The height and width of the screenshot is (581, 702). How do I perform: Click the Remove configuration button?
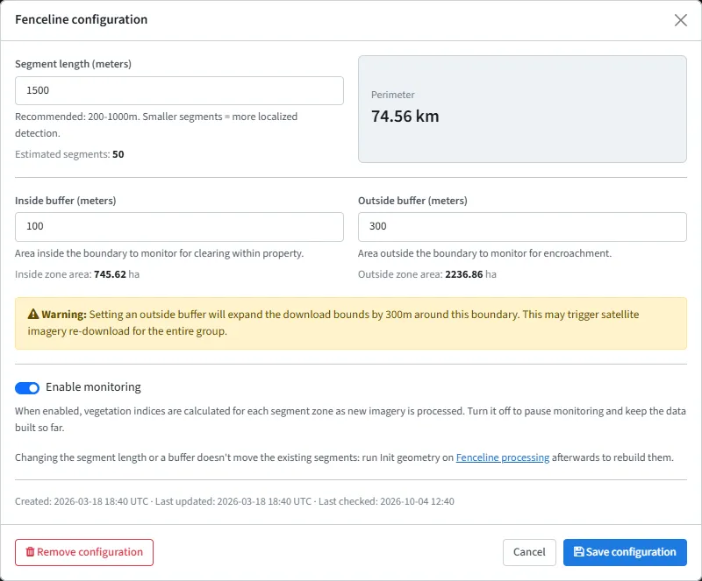[x=84, y=552]
